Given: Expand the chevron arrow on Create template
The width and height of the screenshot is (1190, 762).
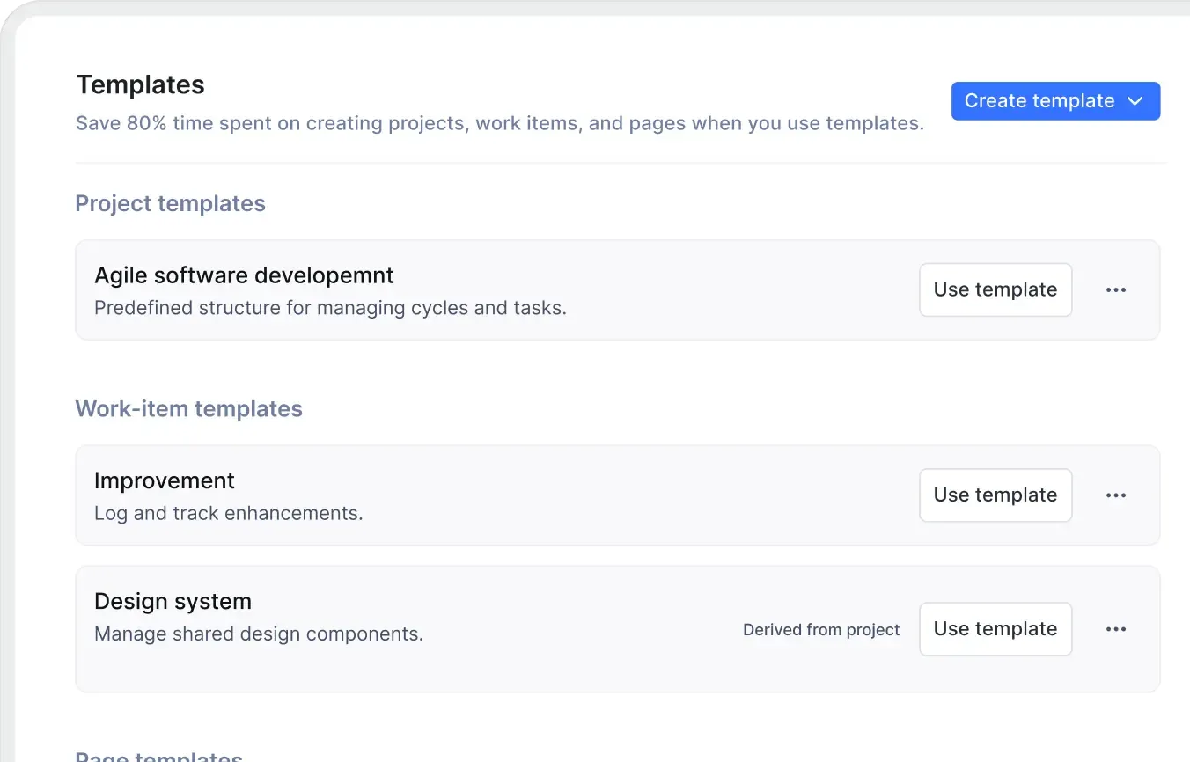Looking at the screenshot, I should [x=1135, y=101].
